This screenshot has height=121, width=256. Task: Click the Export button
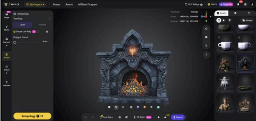178,117
